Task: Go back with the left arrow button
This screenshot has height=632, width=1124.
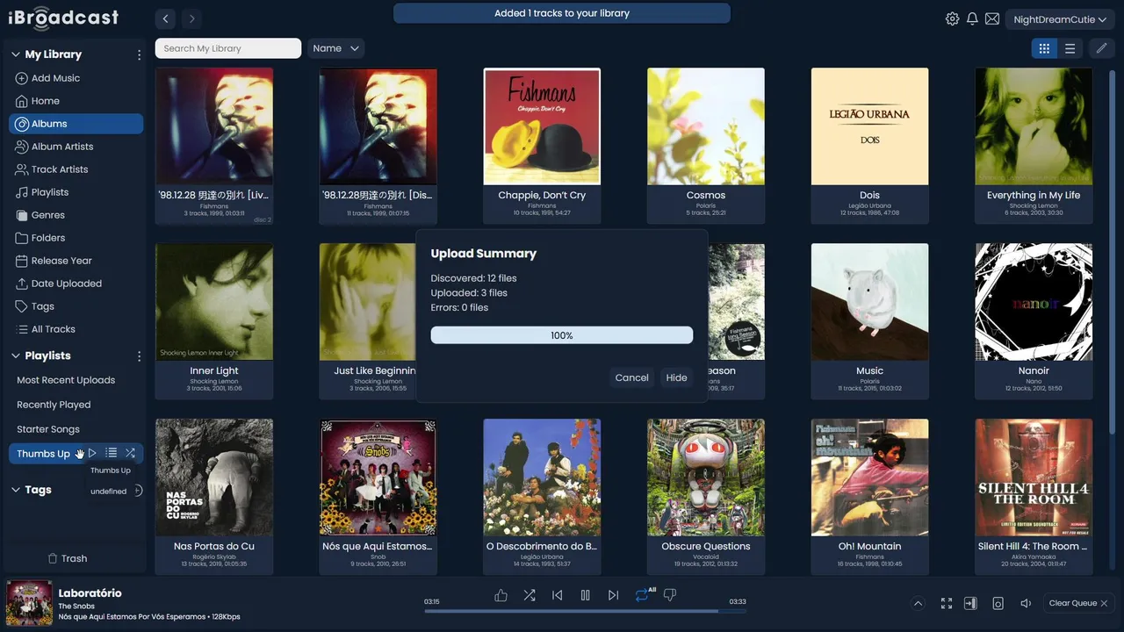Action: (166, 18)
